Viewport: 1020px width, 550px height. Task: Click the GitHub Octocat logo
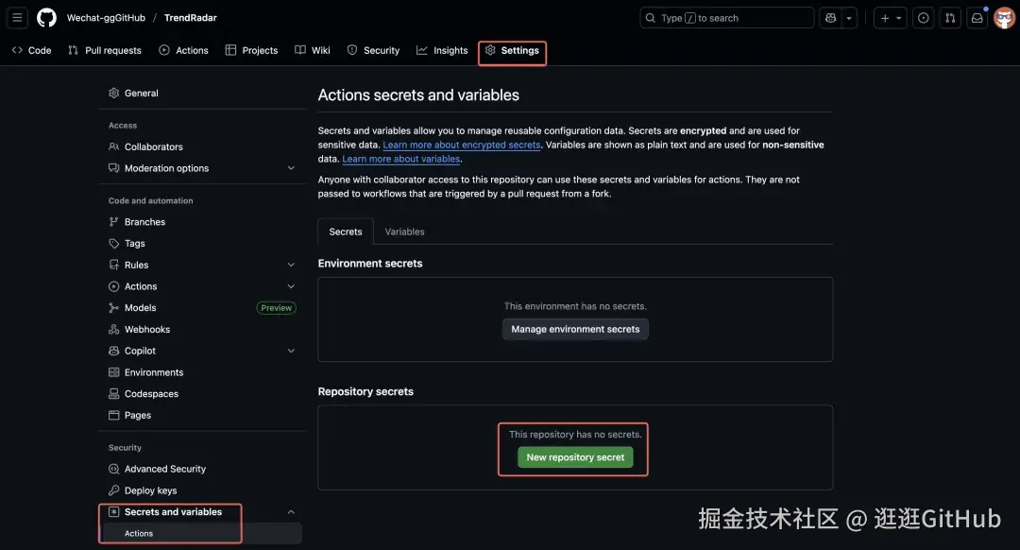[x=46, y=18]
